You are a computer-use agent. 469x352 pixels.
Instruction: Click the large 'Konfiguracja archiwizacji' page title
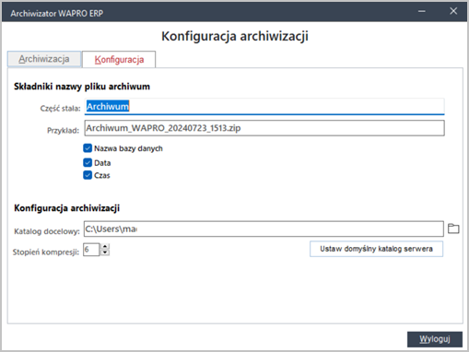click(x=235, y=36)
